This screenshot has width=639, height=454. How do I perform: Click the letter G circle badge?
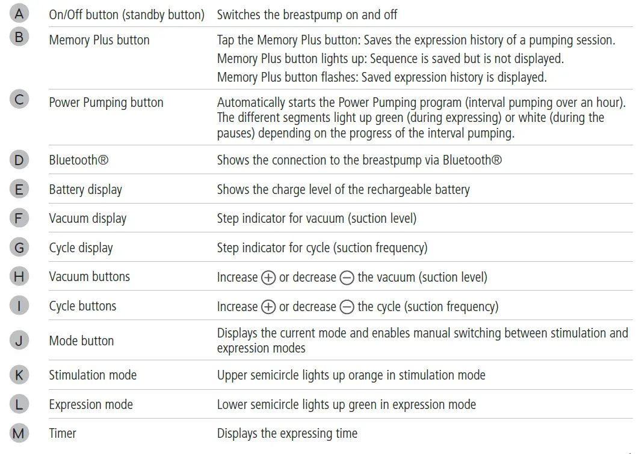click(19, 246)
